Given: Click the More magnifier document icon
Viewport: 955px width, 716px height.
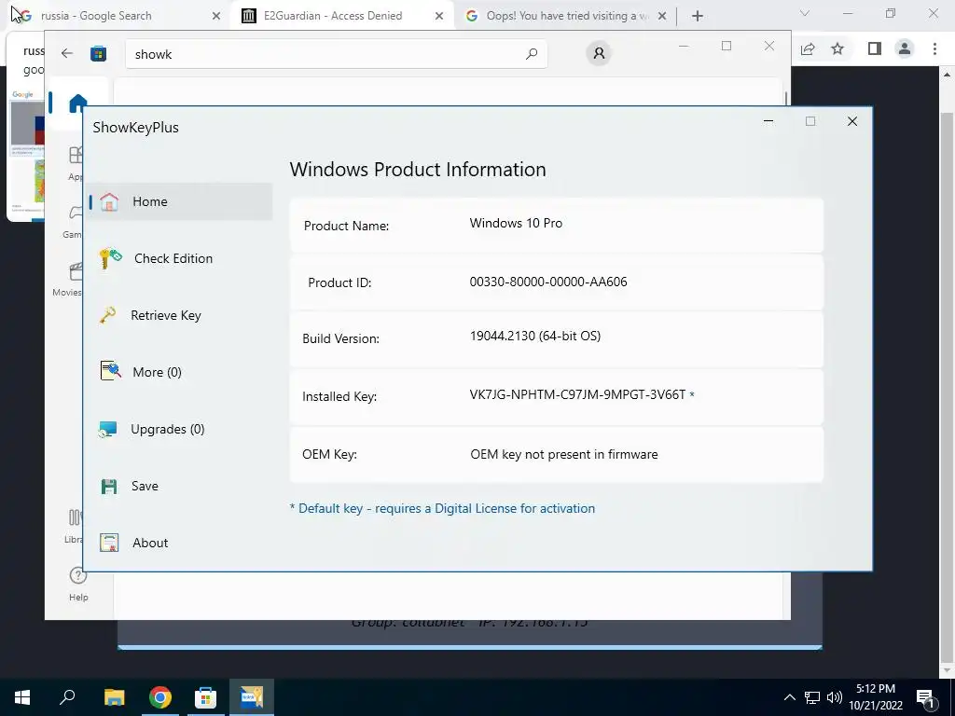Looking at the screenshot, I should point(110,371).
